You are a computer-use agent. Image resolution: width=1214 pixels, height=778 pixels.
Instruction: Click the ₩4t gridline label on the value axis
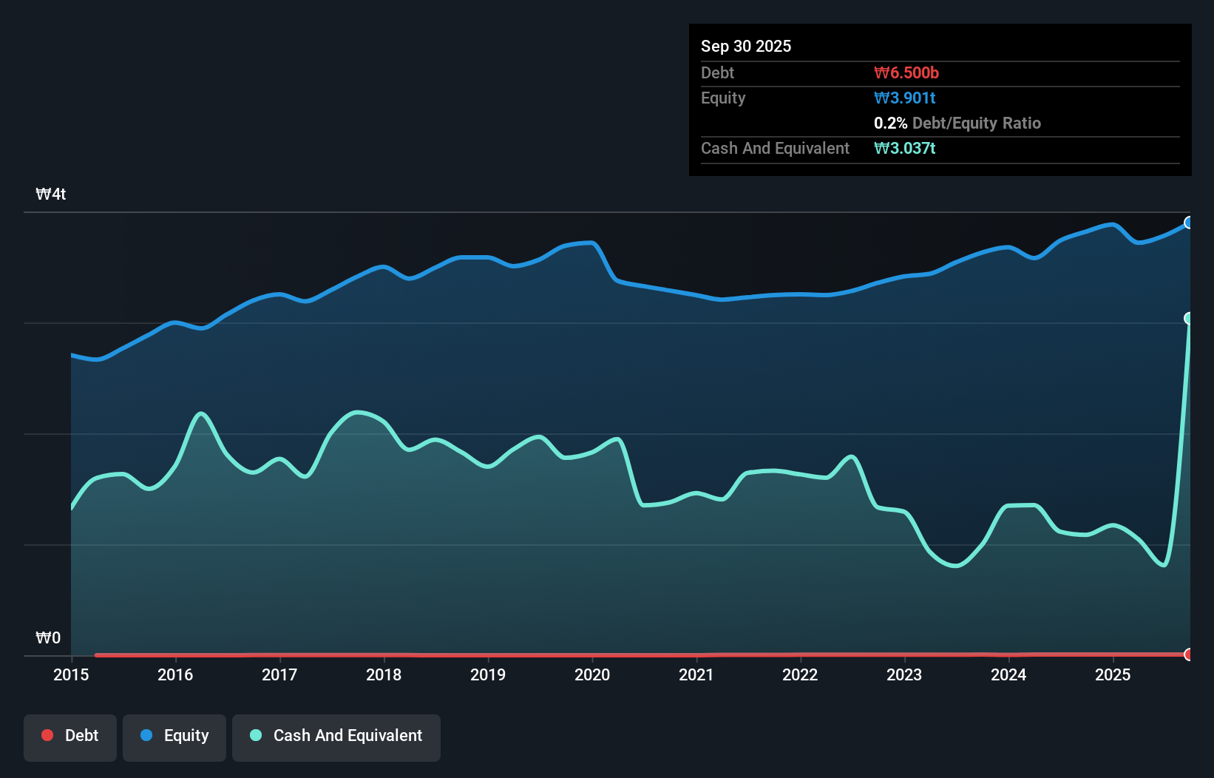point(50,194)
